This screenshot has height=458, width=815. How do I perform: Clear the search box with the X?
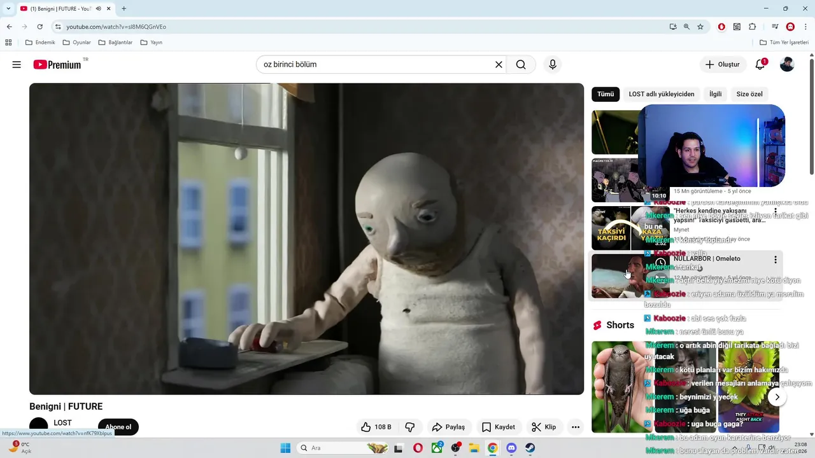click(499, 64)
